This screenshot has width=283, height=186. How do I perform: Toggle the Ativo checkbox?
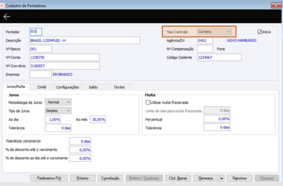tap(260, 32)
